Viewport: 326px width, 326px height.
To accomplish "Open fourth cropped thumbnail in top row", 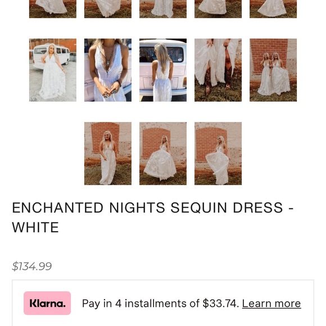I will click(218, 9).
